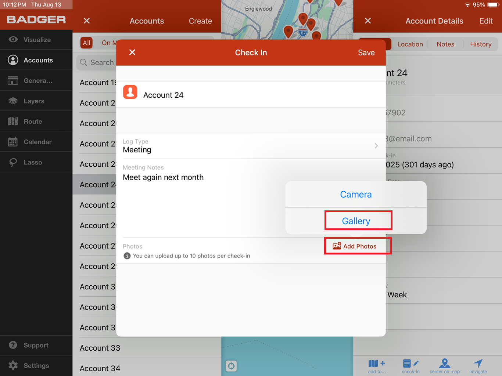
Task: Open the Log Type Meeting selector
Action: click(x=251, y=146)
